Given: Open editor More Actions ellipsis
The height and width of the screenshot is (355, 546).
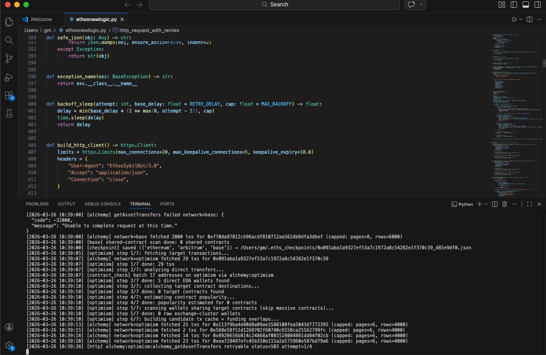Looking at the screenshot, I should click(x=540, y=20).
